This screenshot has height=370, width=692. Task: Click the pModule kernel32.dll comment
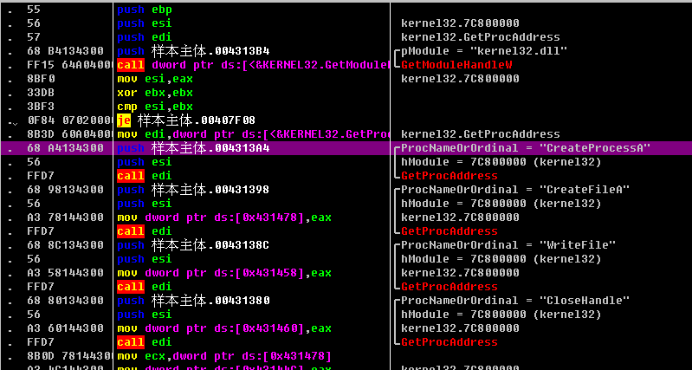[485, 51]
